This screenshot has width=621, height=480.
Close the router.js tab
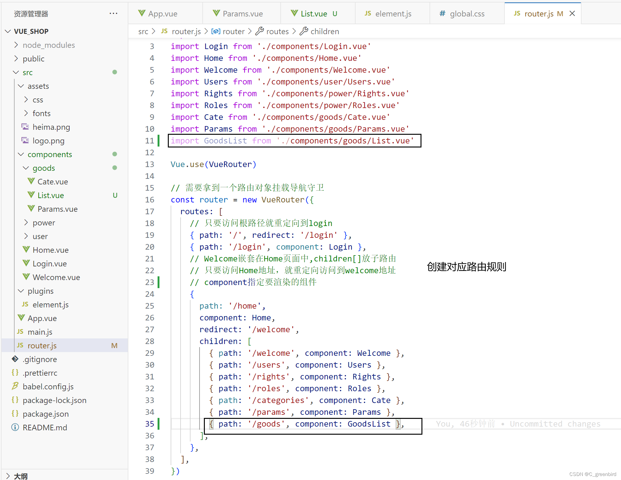pos(572,14)
